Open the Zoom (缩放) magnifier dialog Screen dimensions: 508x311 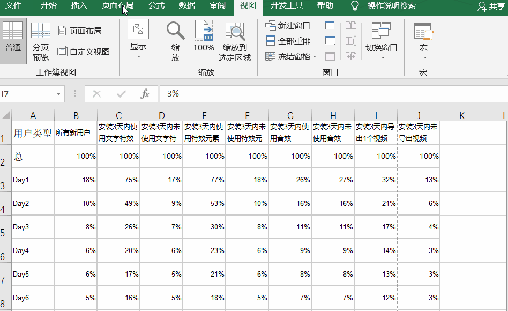click(175, 41)
